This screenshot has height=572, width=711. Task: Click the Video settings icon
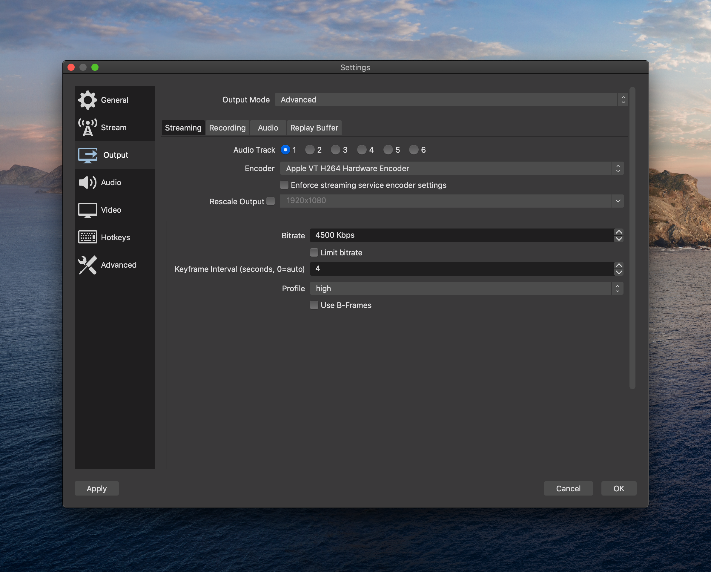coord(88,209)
